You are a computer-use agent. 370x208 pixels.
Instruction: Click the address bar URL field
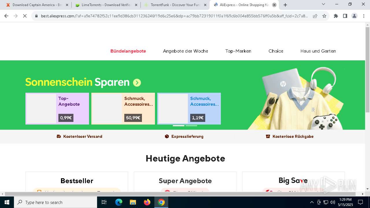pyautogui.click(x=174, y=16)
